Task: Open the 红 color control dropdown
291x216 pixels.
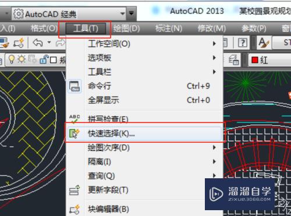Action: click(x=270, y=60)
